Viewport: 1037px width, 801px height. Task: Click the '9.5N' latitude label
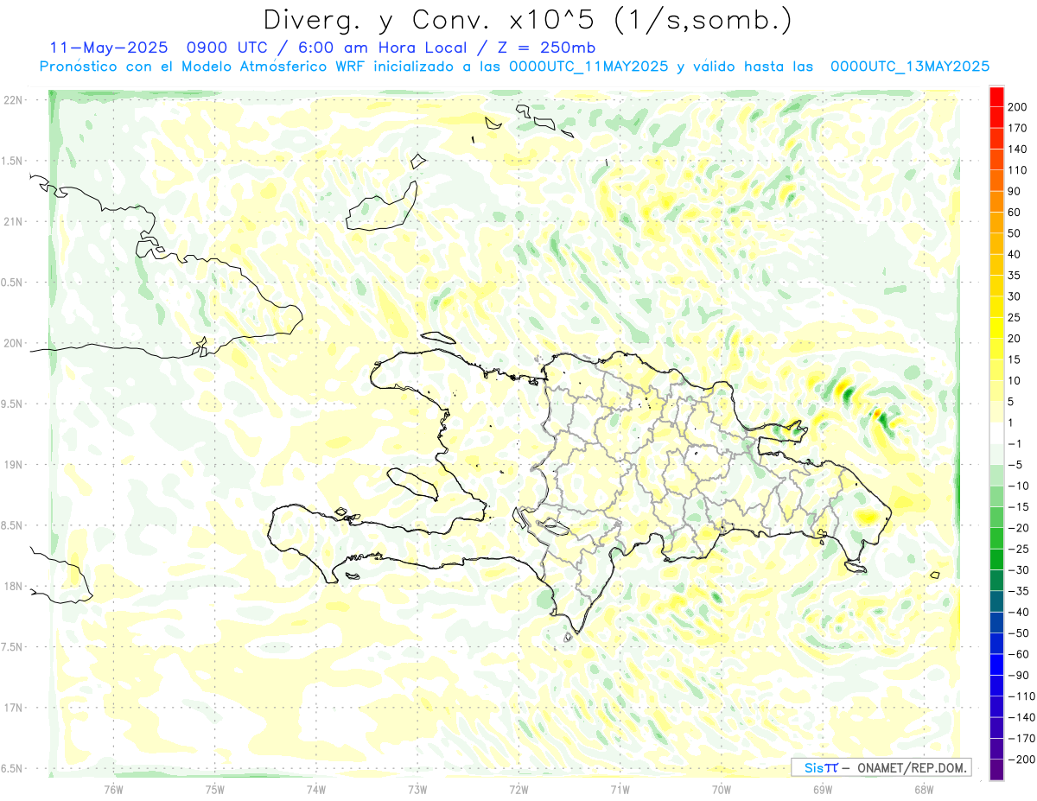click(13, 404)
